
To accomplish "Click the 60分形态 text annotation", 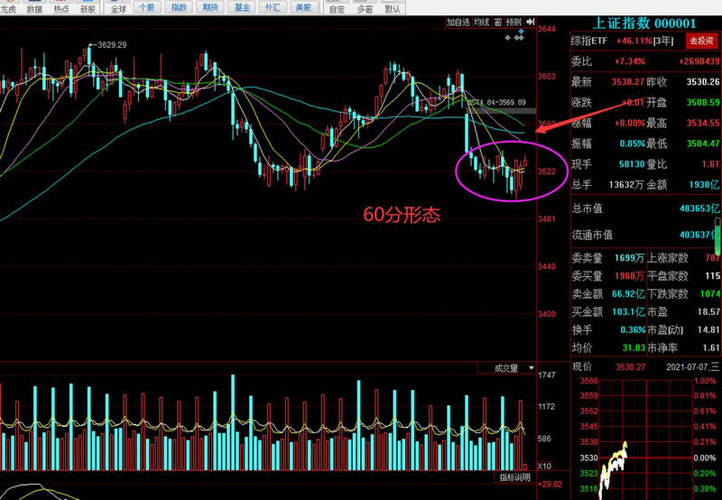I will (x=402, y=215).
